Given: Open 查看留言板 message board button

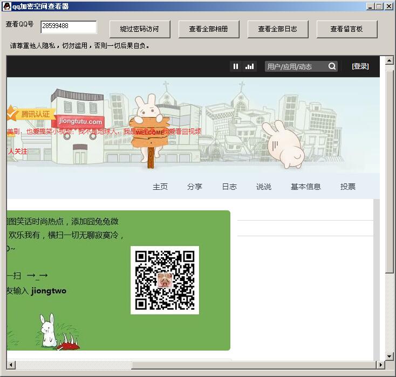Looking at the screenshot, I should point(347,29).
